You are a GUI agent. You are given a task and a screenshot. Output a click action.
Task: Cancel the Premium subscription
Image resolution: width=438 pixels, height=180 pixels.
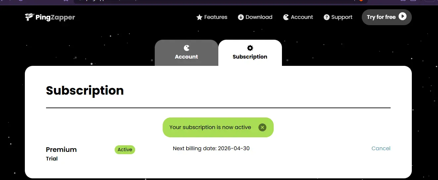381,148
